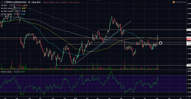This screenshot has height=99, width=191.
Task: Hide the Vol (20) indicator
Action: pos(10,5)
